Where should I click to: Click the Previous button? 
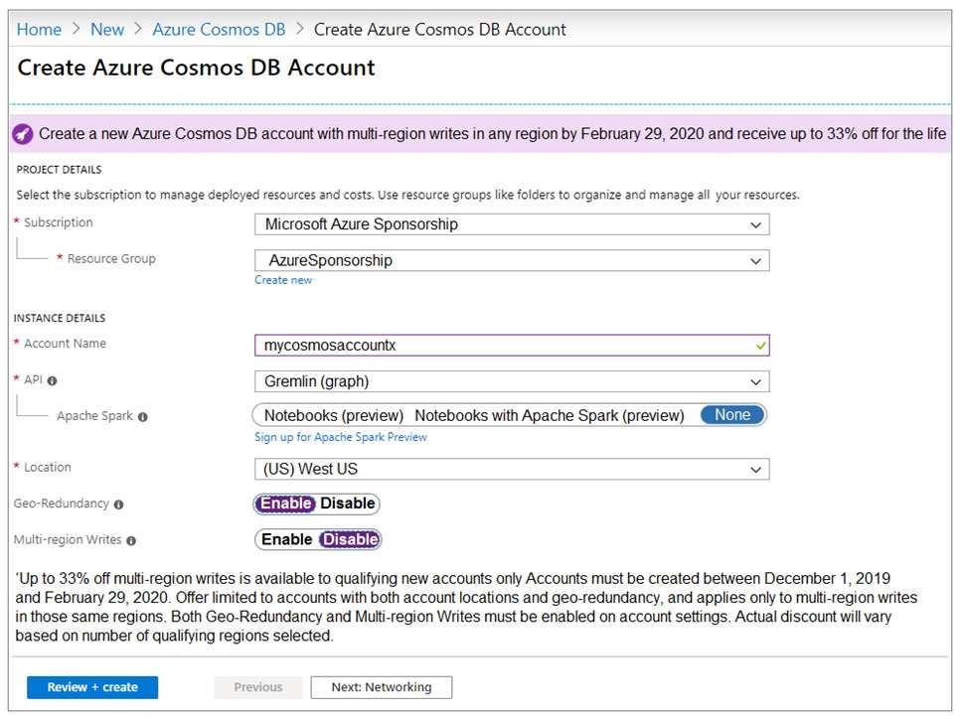[257, 687]
